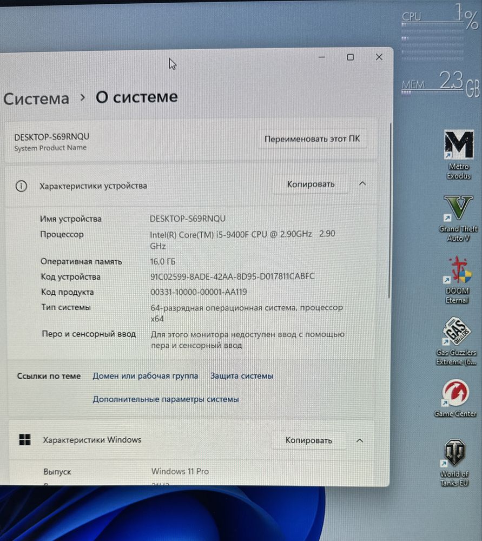Click the Ссылки по теме label
This screenshot has width=482, height=541.
click(x=49, y=376)
